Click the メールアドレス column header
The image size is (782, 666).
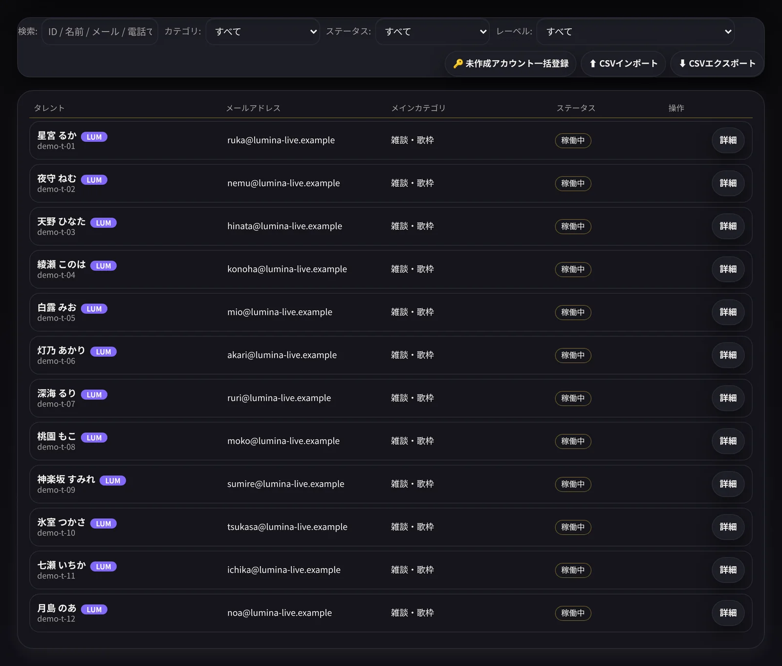pos(253,108)
